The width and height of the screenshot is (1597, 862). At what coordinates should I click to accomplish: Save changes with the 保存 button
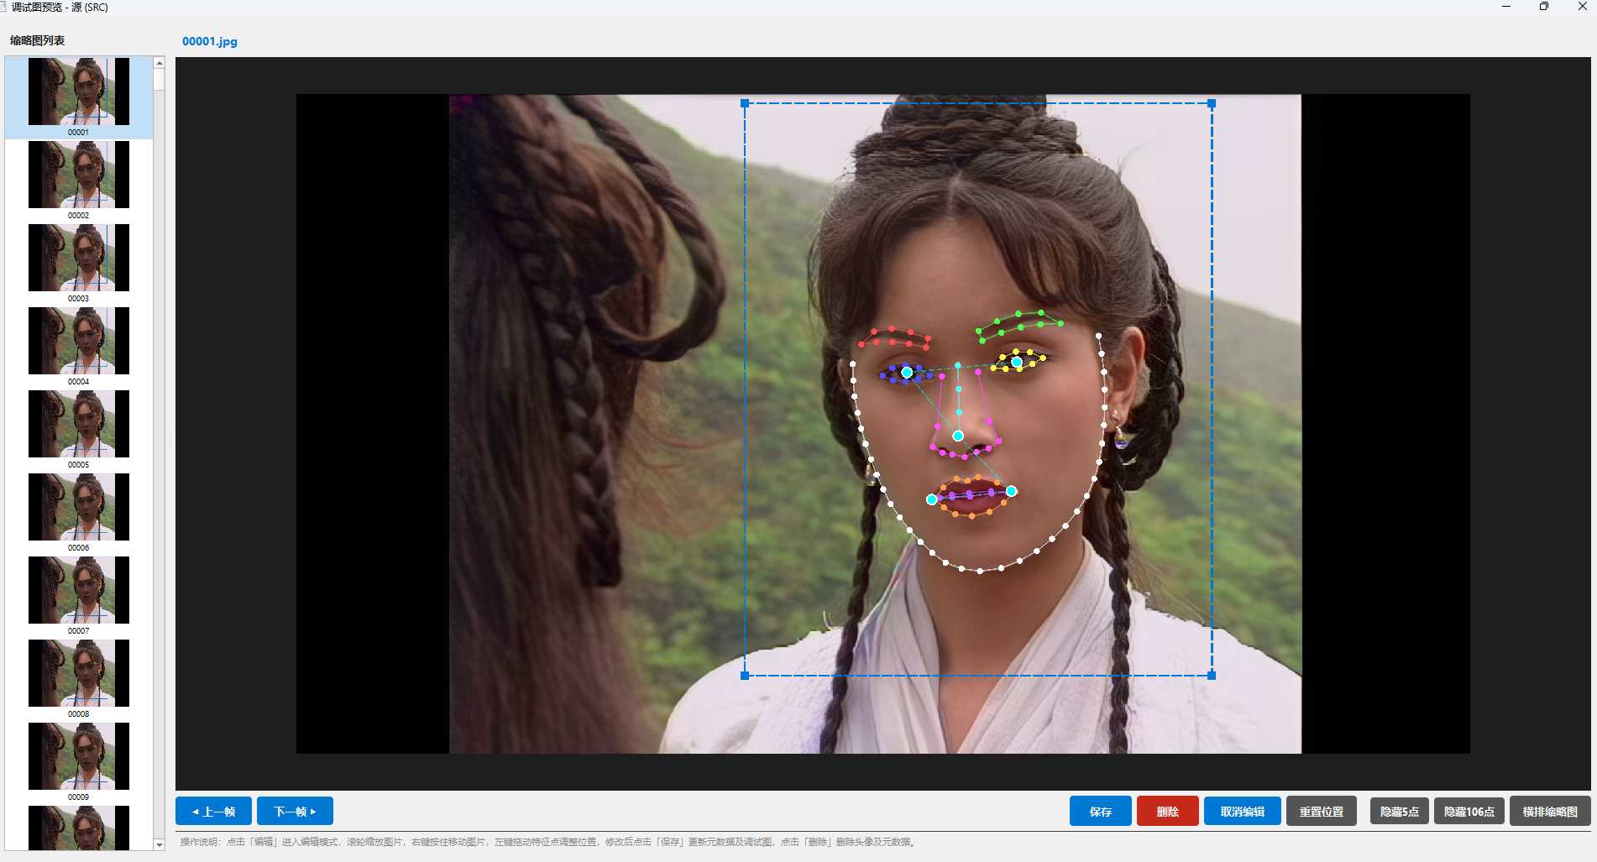pos(1100,811)
